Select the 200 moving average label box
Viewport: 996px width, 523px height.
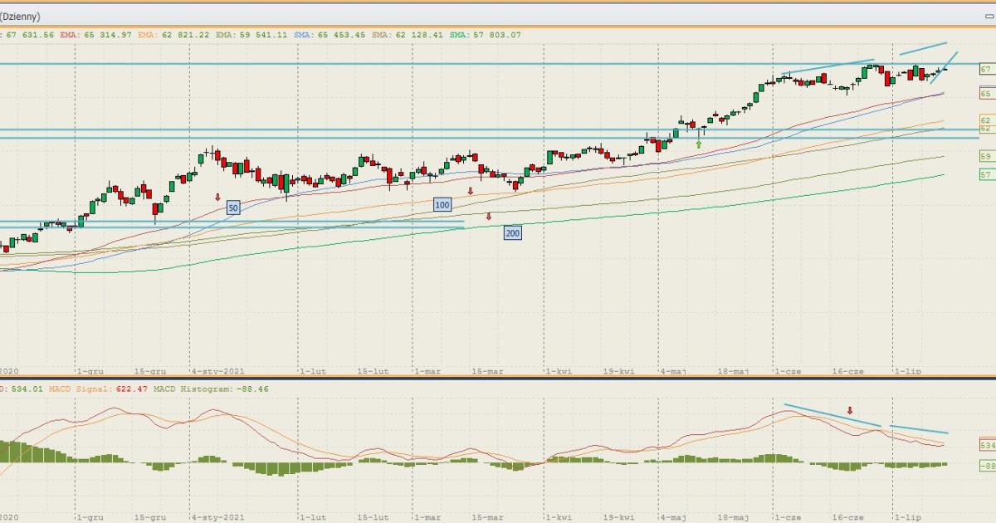(x=512, y=233)
